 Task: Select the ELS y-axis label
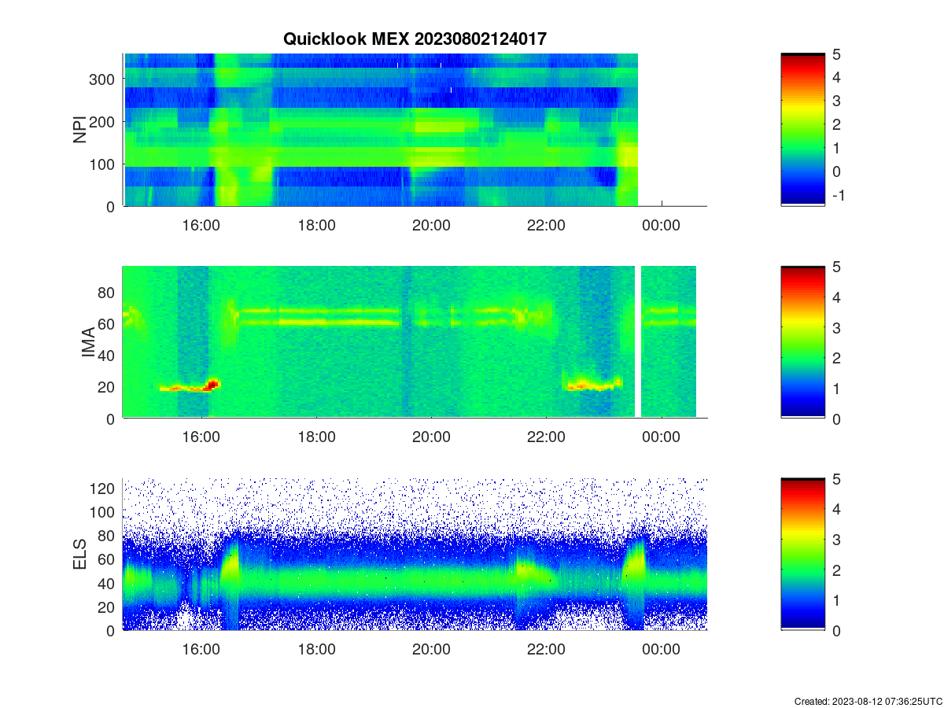pyautogui.click(x=80, y=555)
